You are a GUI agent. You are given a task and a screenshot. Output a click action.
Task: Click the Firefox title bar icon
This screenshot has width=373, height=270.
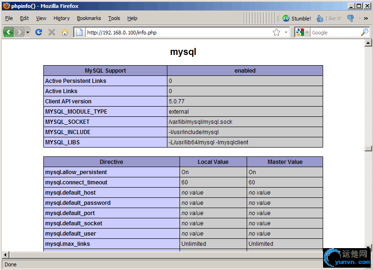click(x=7, y=6)
